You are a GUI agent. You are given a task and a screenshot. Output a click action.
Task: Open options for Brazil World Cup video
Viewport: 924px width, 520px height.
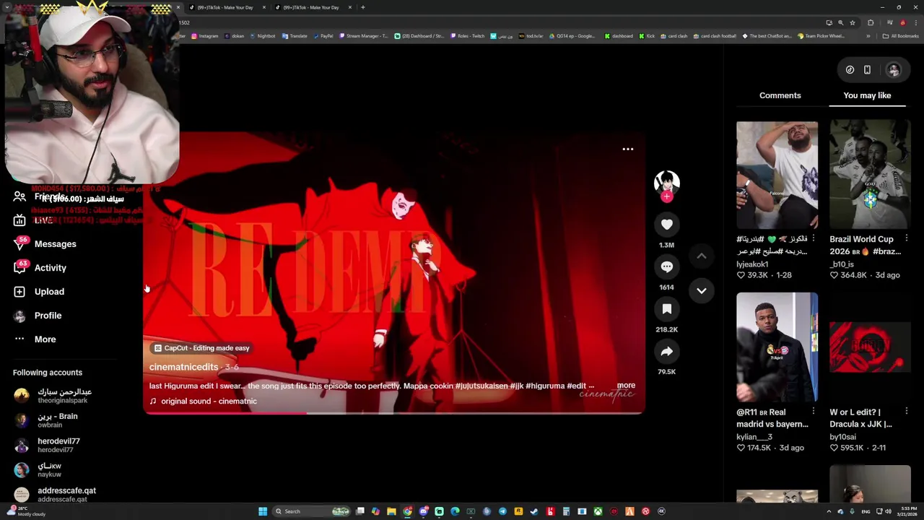pyautogui.click(x=907, y=239)
